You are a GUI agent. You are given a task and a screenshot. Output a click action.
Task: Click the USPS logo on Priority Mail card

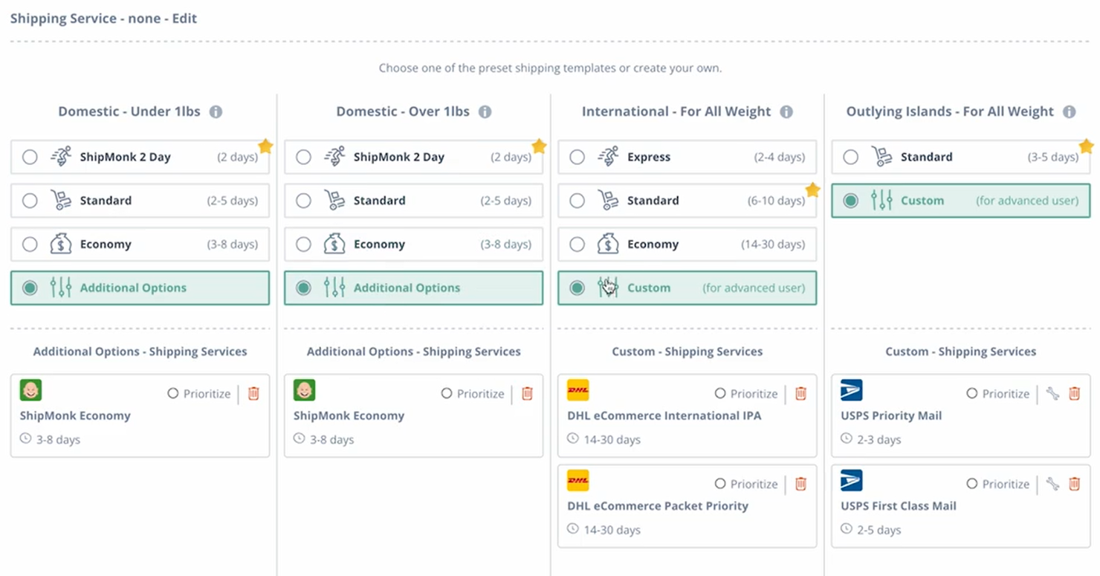851,389
